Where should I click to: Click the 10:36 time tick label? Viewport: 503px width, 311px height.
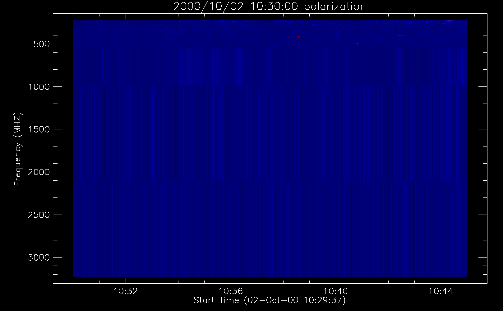[x=231, y=291]
